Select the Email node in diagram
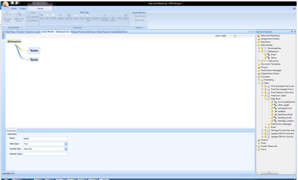This screenshot has width=298, height=180. 34,60
